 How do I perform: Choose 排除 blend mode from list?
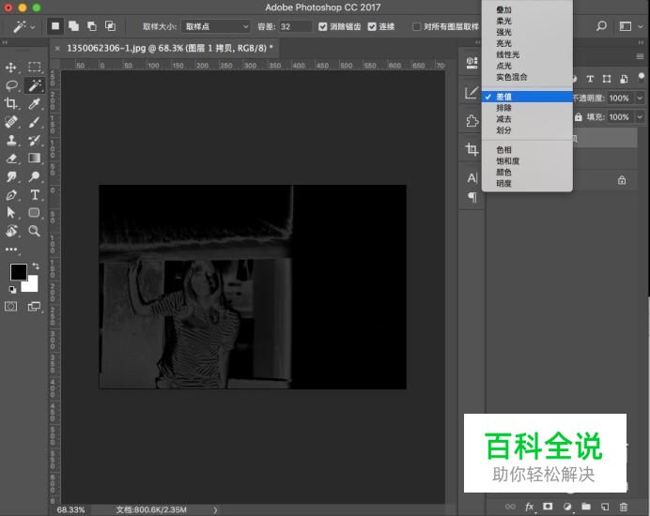point(504,108)
